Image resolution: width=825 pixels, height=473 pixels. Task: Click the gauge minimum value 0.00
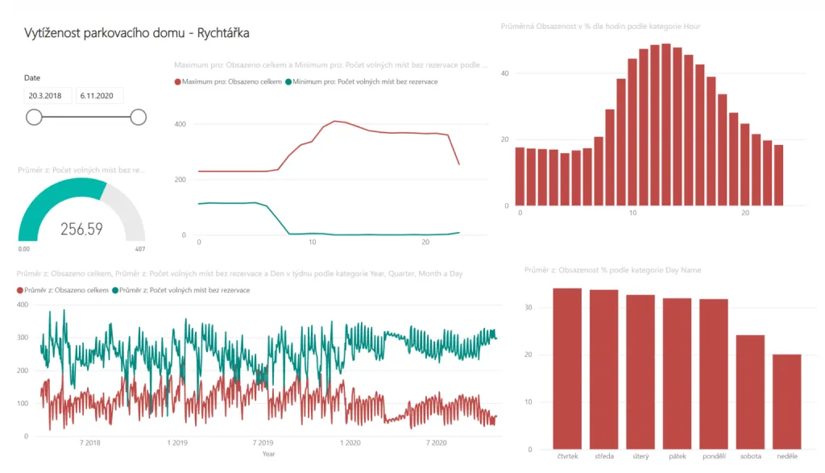[24, 249]
